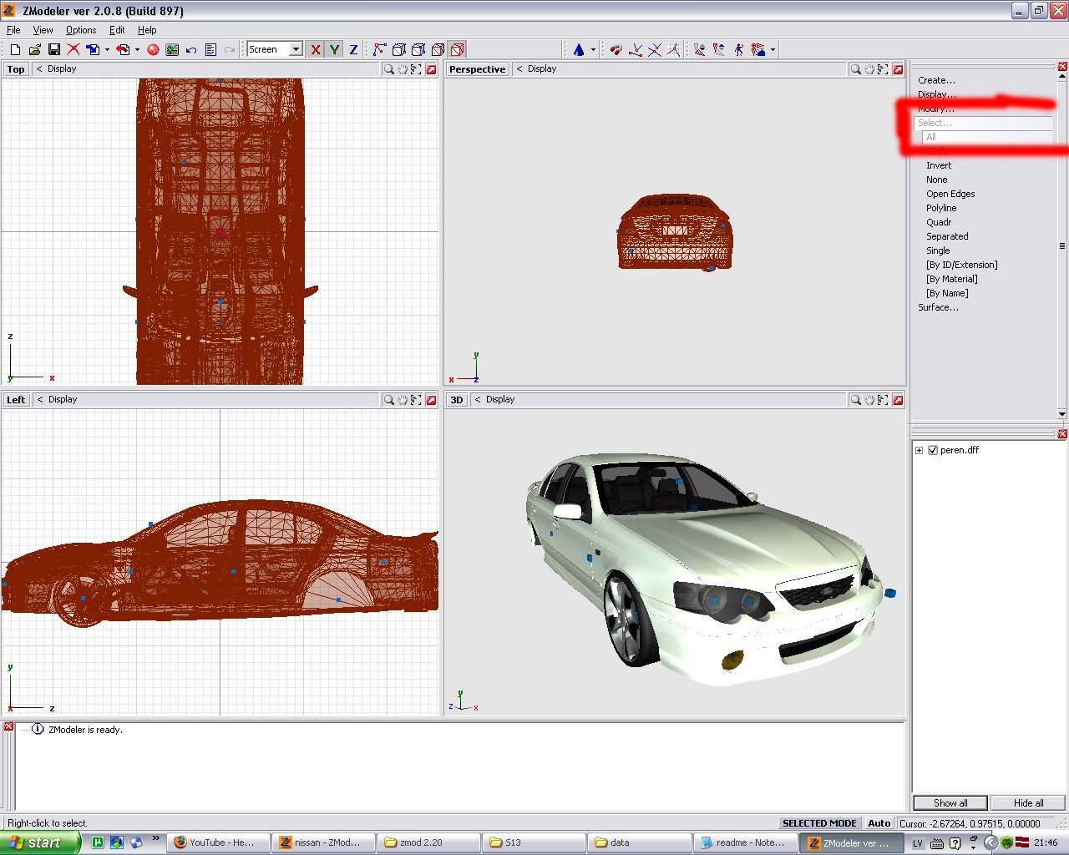Screen dimensions: 1069x855
Task: Open the Edit menu
Action: tap(117, 30)
